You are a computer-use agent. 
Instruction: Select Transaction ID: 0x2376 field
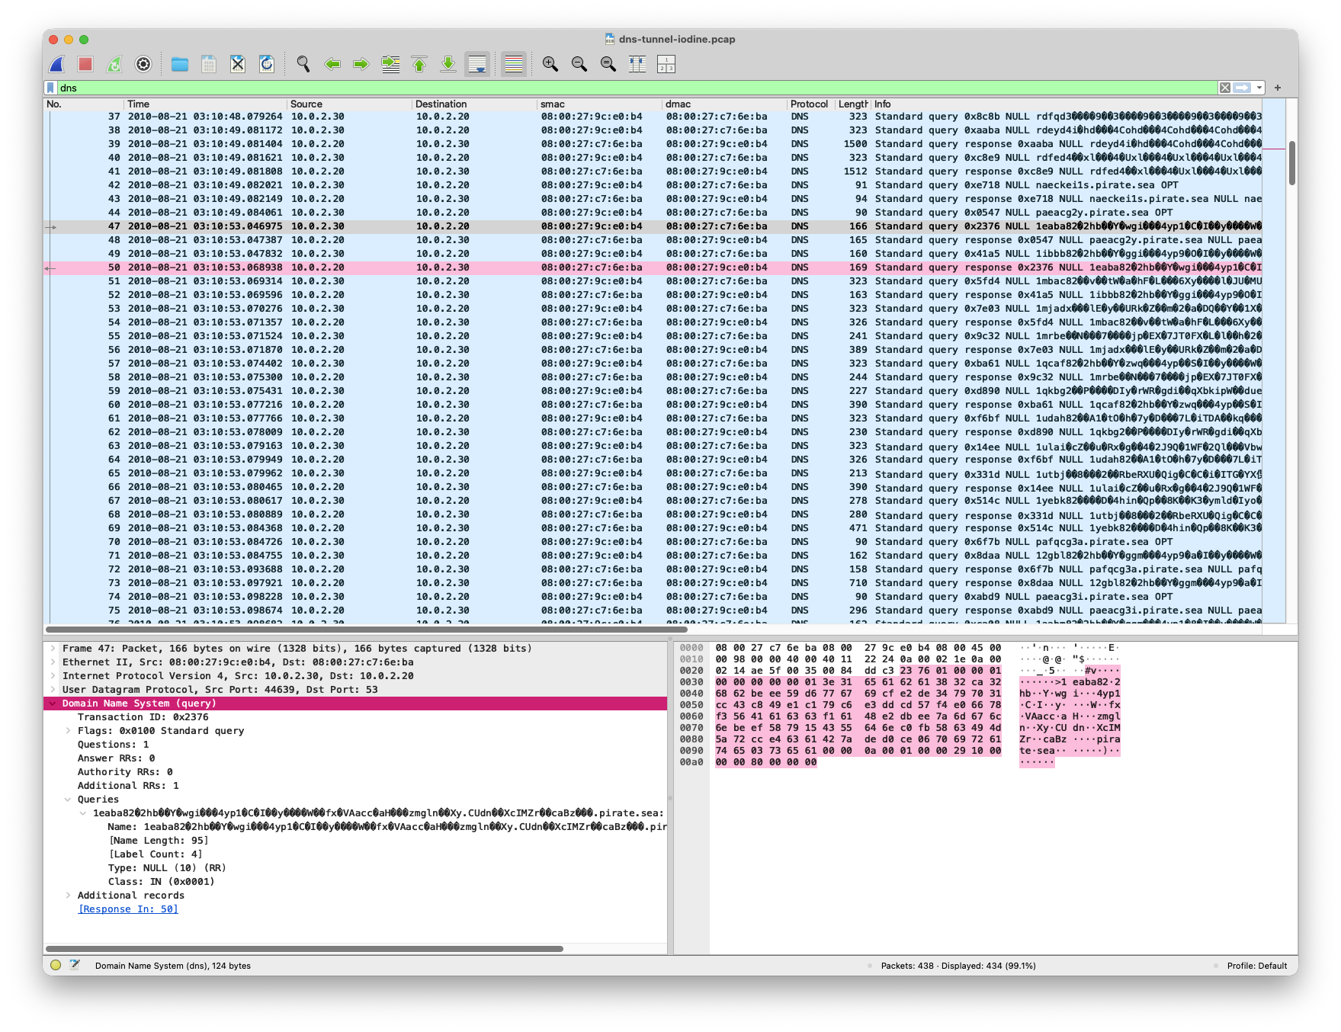(x=143, y=717)
